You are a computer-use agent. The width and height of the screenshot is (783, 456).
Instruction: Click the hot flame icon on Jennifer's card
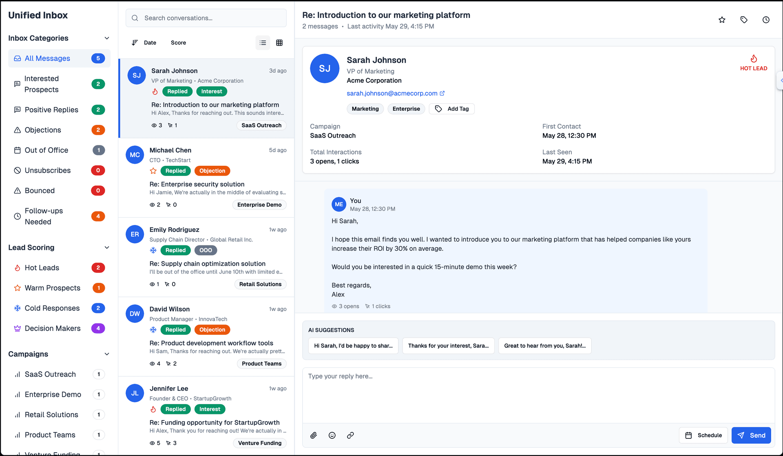click(153, 409)
